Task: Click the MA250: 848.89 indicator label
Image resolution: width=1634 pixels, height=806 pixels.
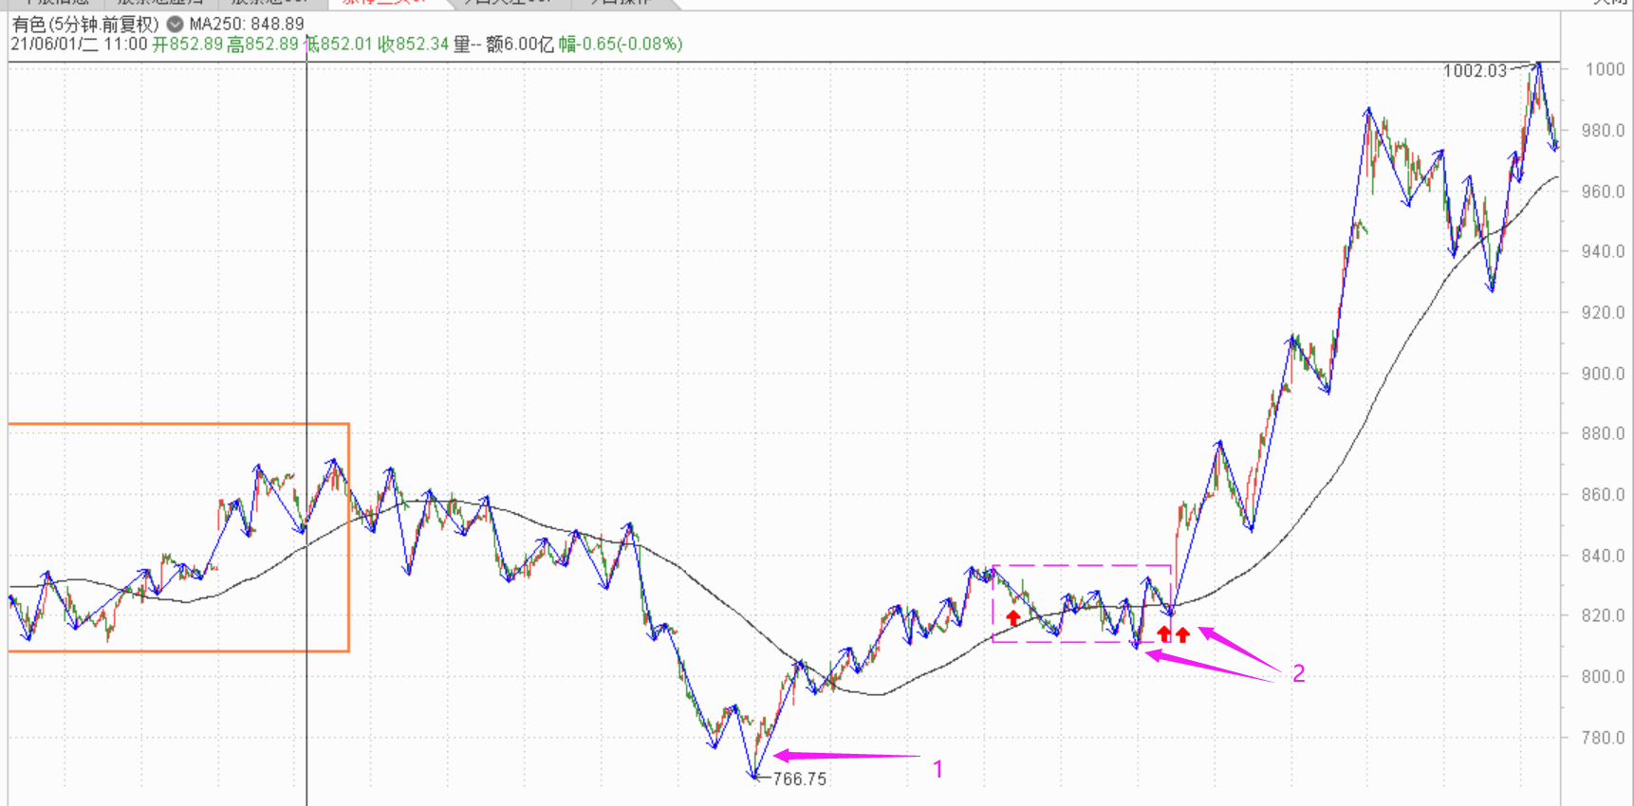Action: [x=247, y=25]
